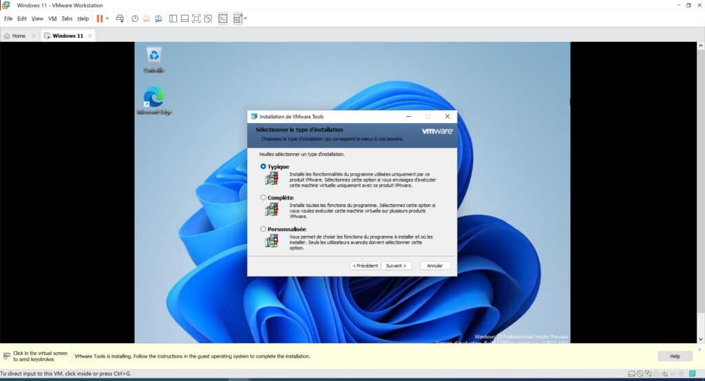Screen dimensions: 705x381
Task: Click the teal message log icon in status bar
Action: click(693, 374)
